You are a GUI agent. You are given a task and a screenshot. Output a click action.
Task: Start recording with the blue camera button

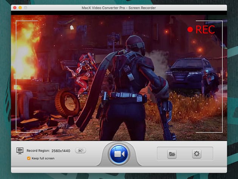pyautogui.click(x=119, y=154)
